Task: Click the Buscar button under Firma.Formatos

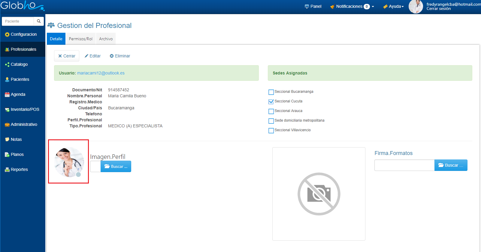Action: pyautogui.click(x=451, y=165)
